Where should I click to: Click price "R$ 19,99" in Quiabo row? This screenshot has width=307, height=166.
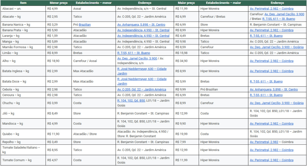181,134
